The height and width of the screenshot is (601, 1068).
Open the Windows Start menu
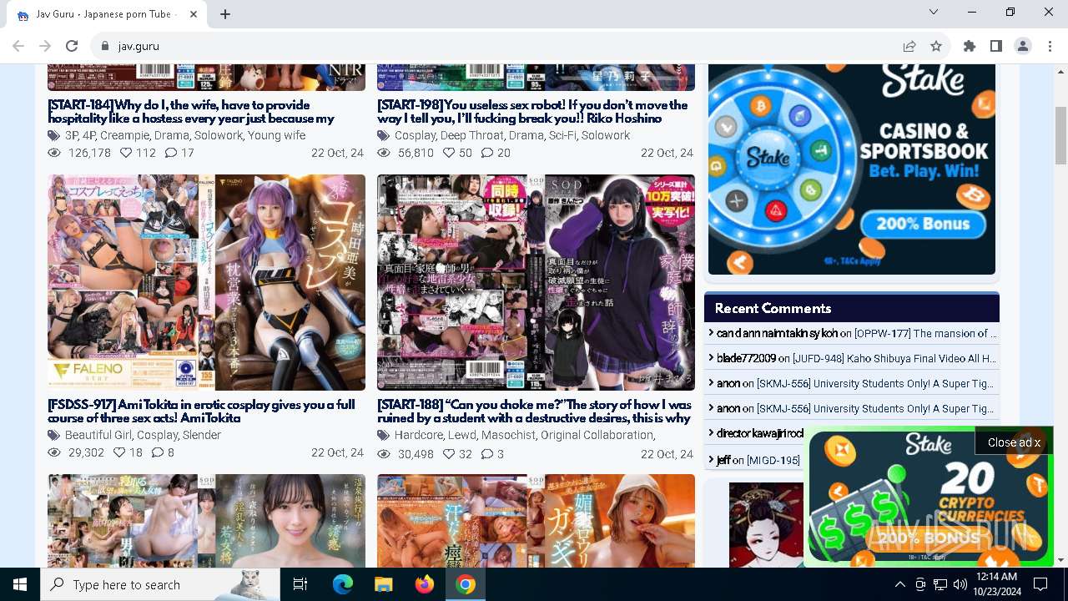click(20, 584)
